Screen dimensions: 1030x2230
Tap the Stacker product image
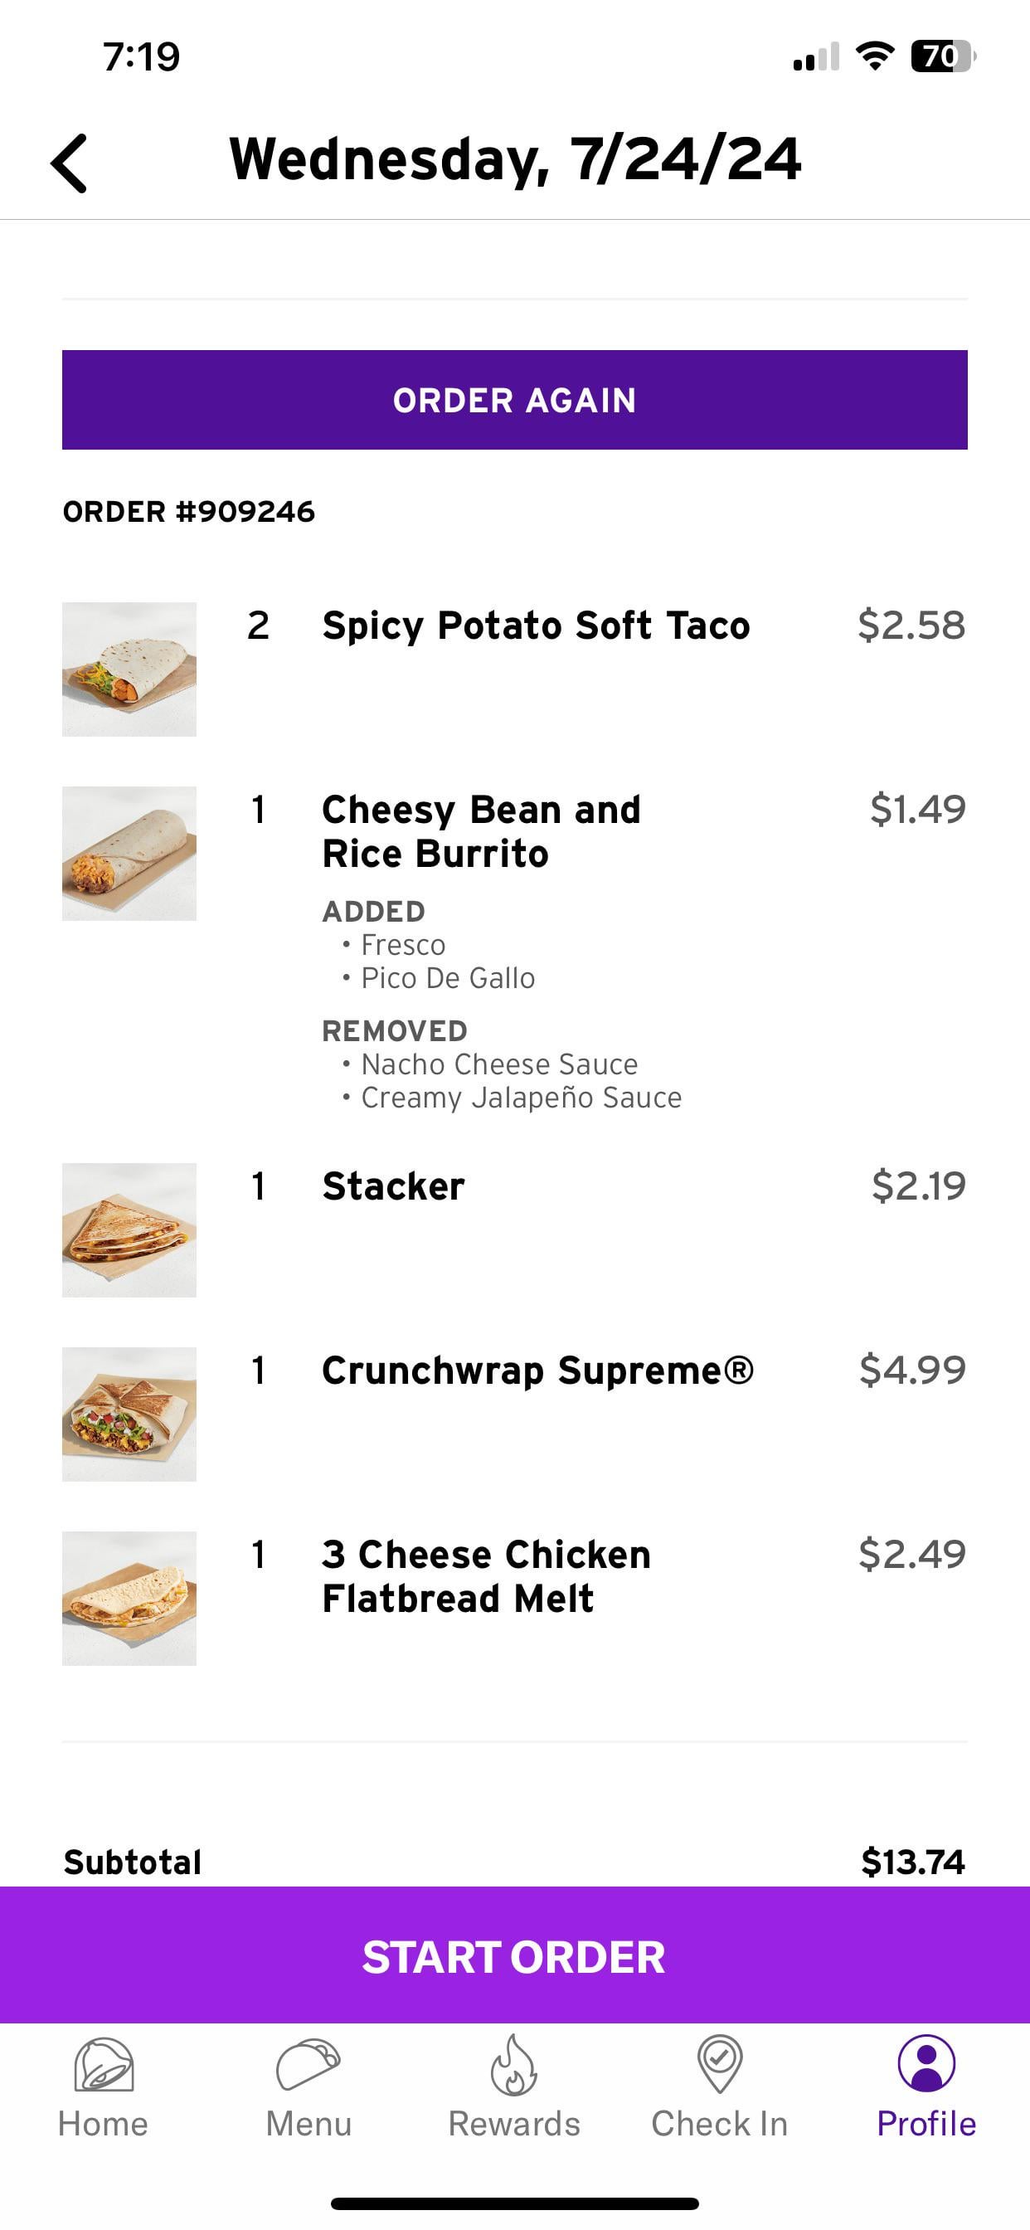[129, 1230]
